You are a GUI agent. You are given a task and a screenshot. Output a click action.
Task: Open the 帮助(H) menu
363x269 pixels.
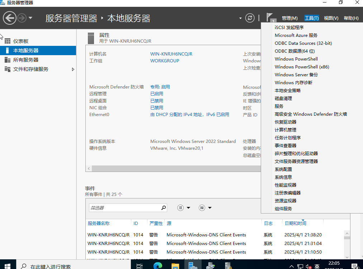[351, 18]
